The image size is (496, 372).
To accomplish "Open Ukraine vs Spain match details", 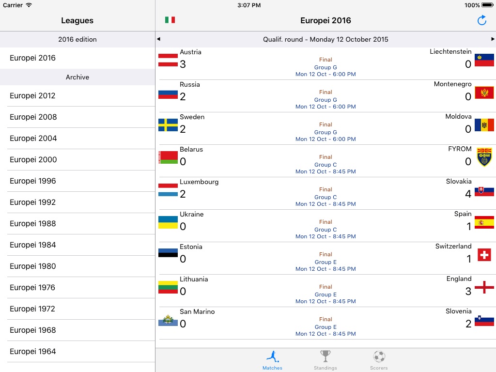I will point(325,226).
